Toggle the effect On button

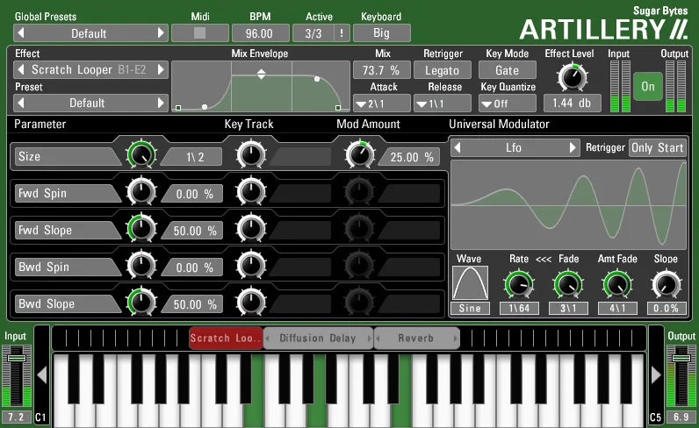point(648,87)
